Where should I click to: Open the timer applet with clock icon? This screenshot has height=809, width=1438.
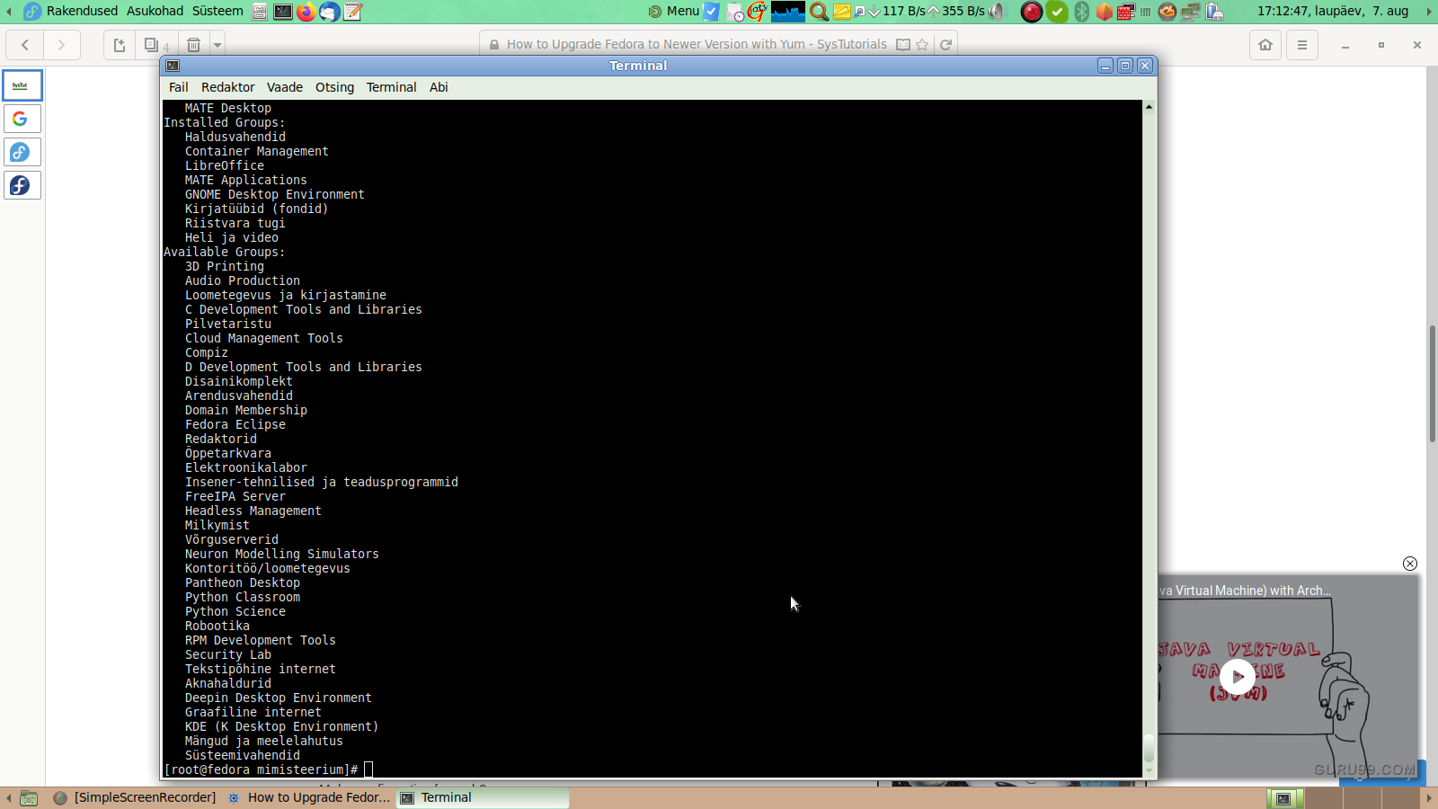click(735, 12)
